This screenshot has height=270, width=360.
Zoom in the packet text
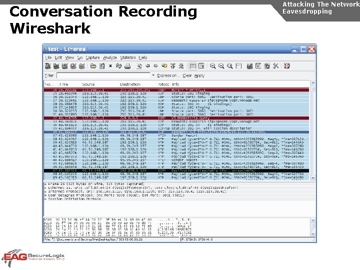pyautogui.click(x=213, y=66)
